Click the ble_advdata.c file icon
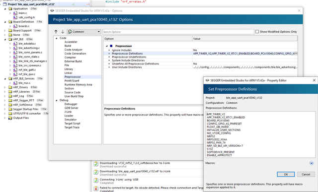Image resolution: width=318 pixels, height=192 pixels. click(15, 44)
